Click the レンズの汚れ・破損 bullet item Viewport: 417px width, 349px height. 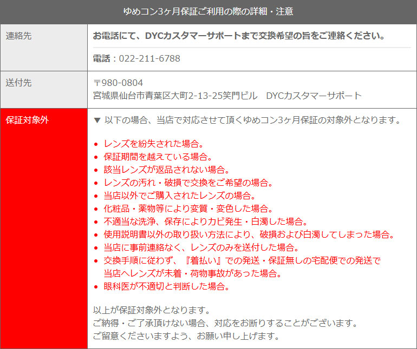point(188,183)
